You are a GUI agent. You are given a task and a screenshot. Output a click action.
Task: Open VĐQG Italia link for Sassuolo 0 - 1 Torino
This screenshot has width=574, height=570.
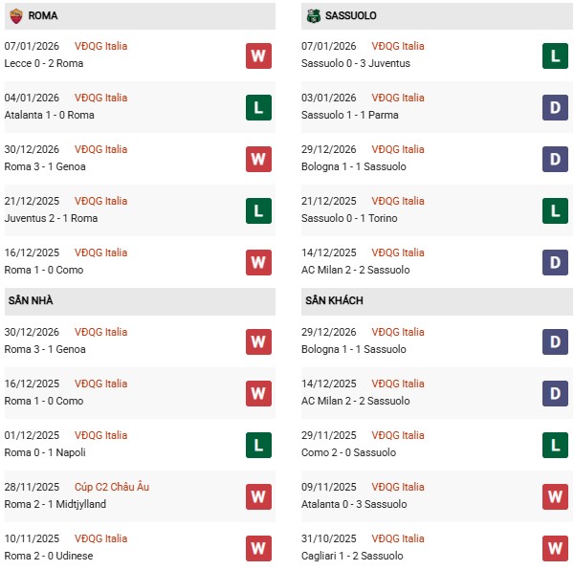(398, 201)
